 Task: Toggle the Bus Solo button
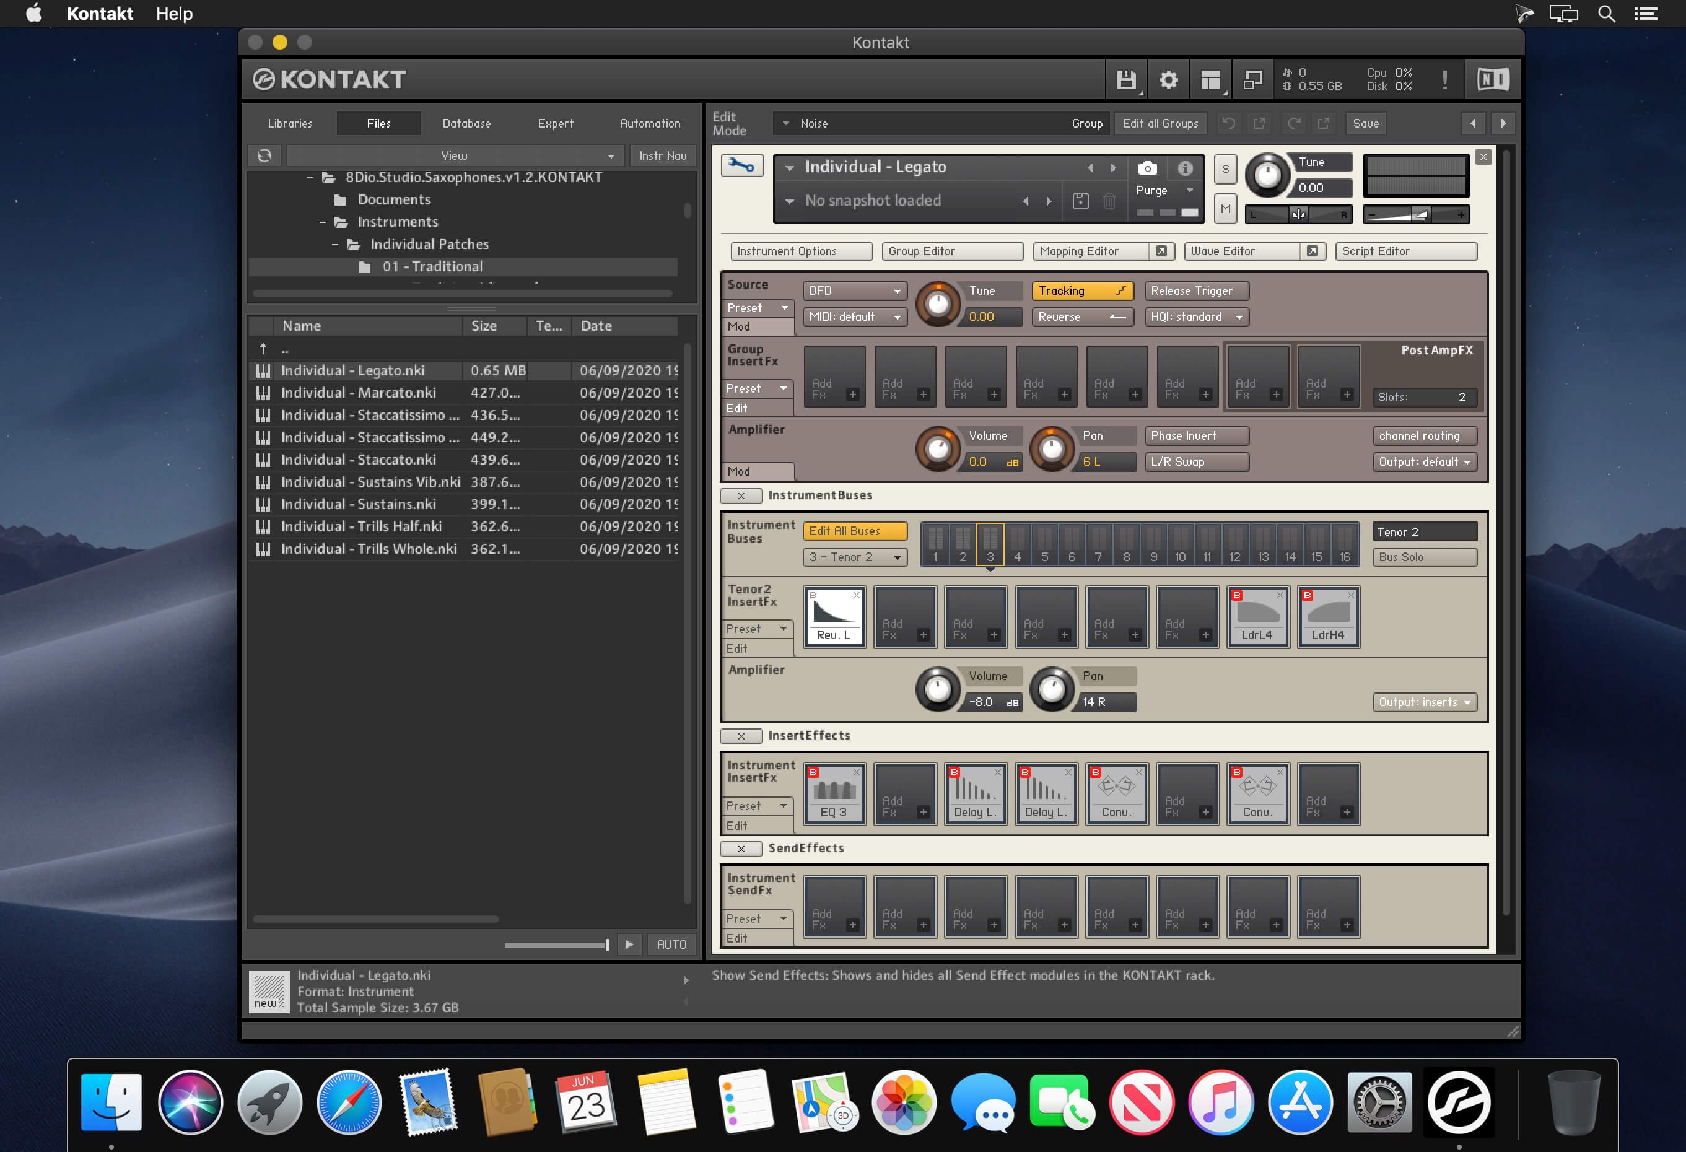1425,557
